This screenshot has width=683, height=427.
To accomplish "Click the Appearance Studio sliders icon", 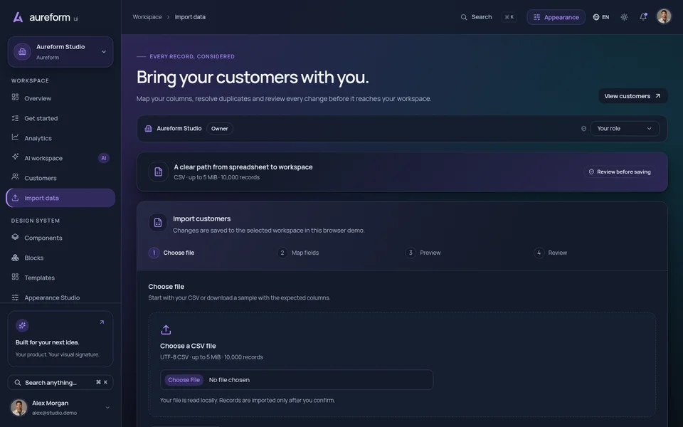I will click(x=15, y=297).
